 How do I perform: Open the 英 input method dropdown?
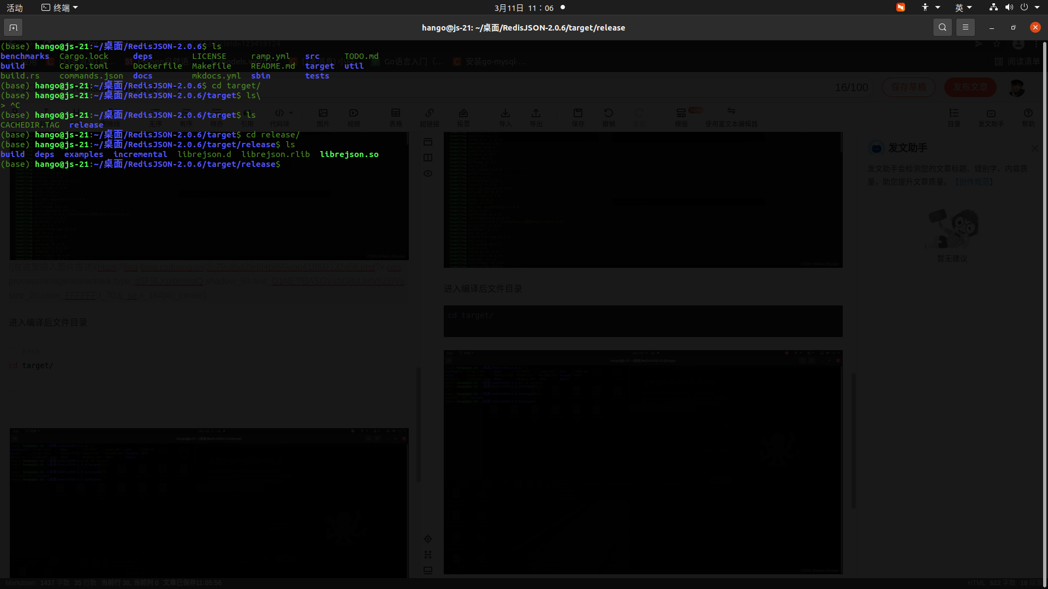963,8
